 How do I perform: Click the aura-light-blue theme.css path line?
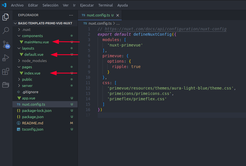pyautogui.click(x=171, y=88)
